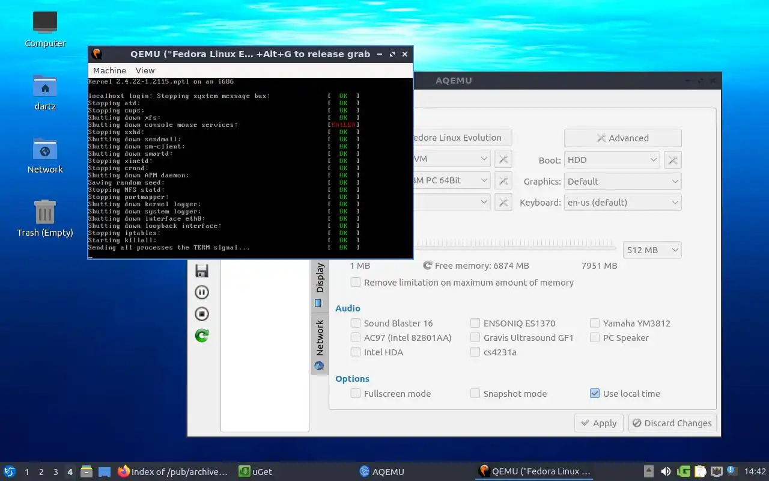
Task: Switch to the Display vertical tab
Action: [x=320, y=286]
